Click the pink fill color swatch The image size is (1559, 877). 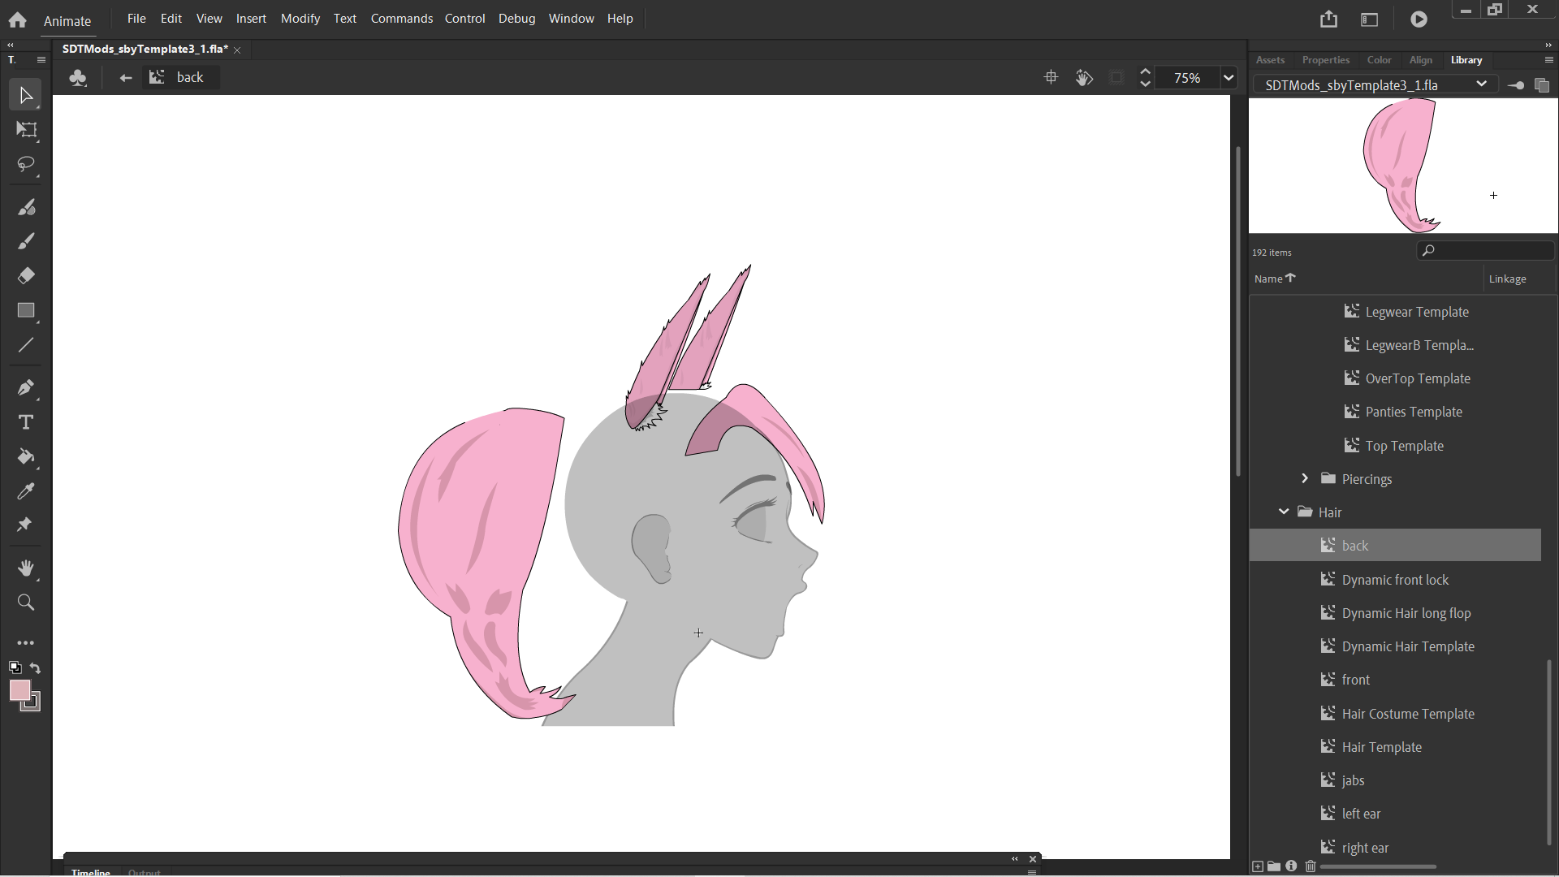[20, 690]
